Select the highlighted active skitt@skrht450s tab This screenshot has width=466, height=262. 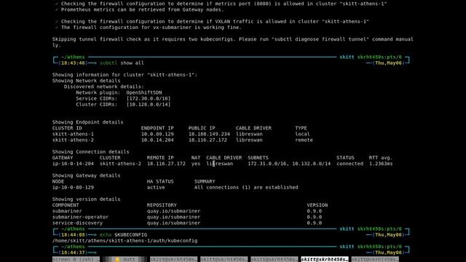325,259
